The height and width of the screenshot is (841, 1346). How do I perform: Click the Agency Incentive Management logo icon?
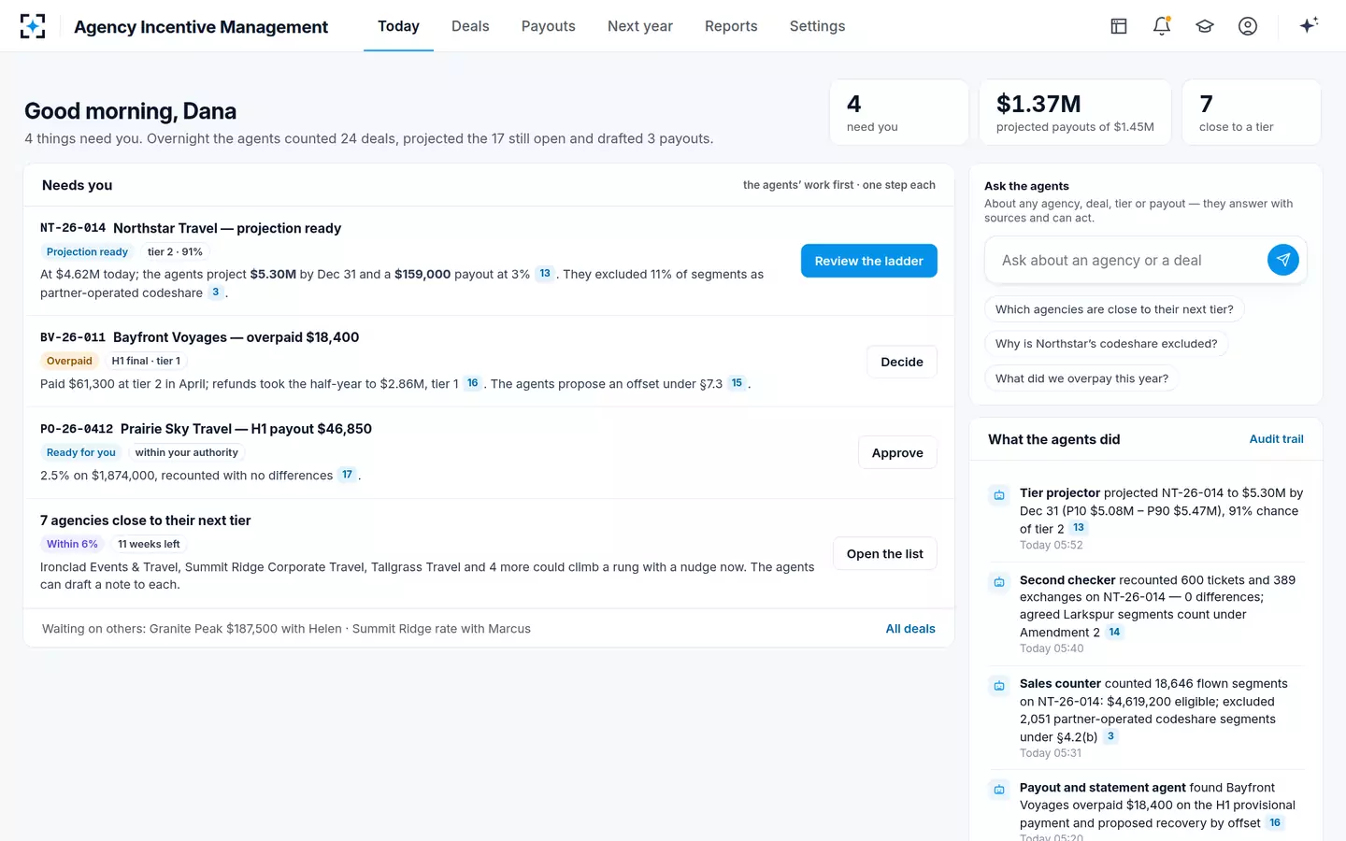33,26
